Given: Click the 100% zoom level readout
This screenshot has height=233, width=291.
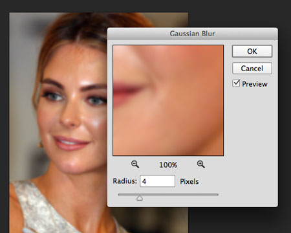Looking at the screenshot, I should click(168, 165).
